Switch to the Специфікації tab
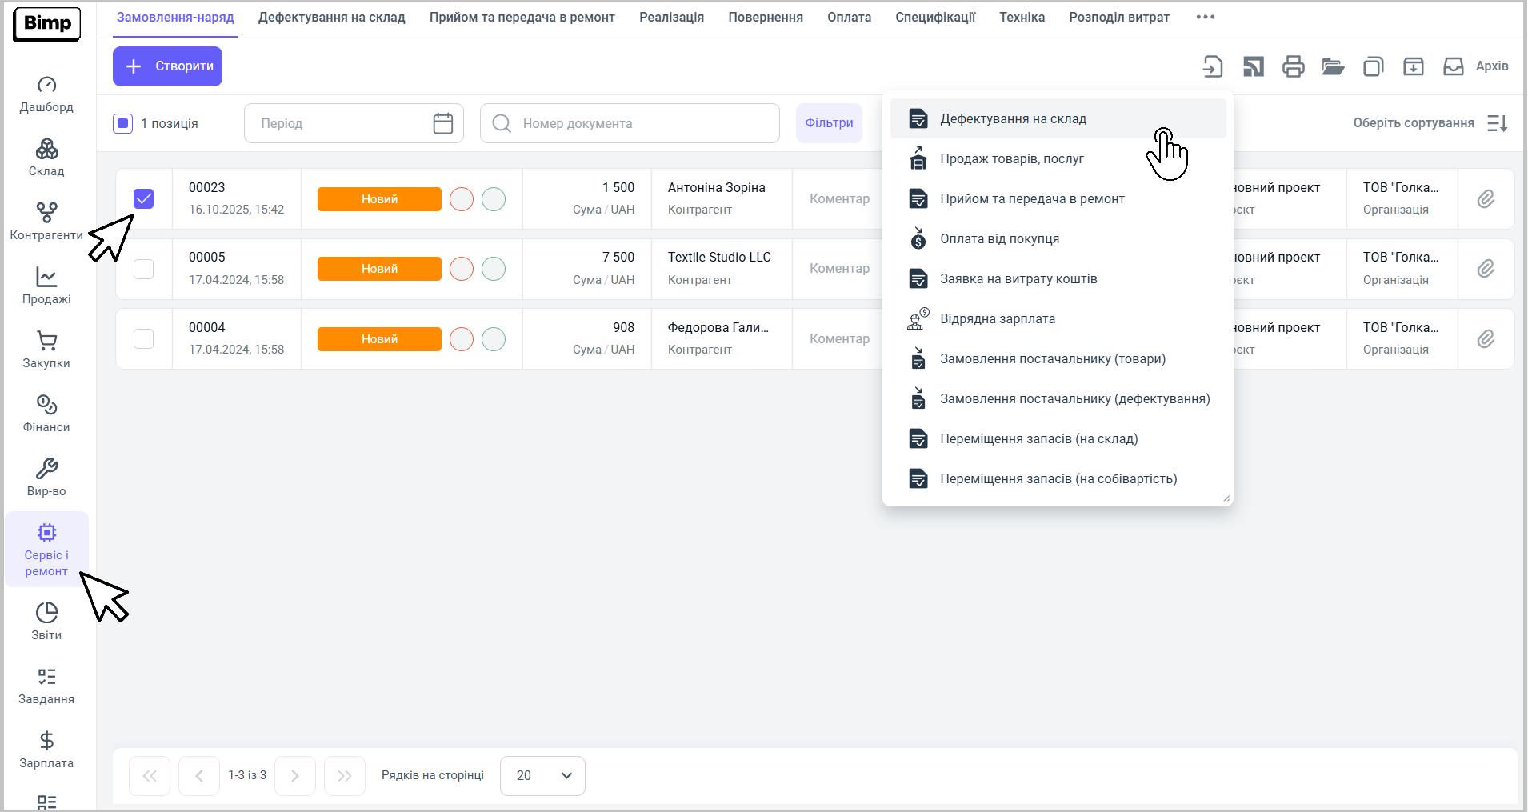The image size is (1528, 812). 934,18
